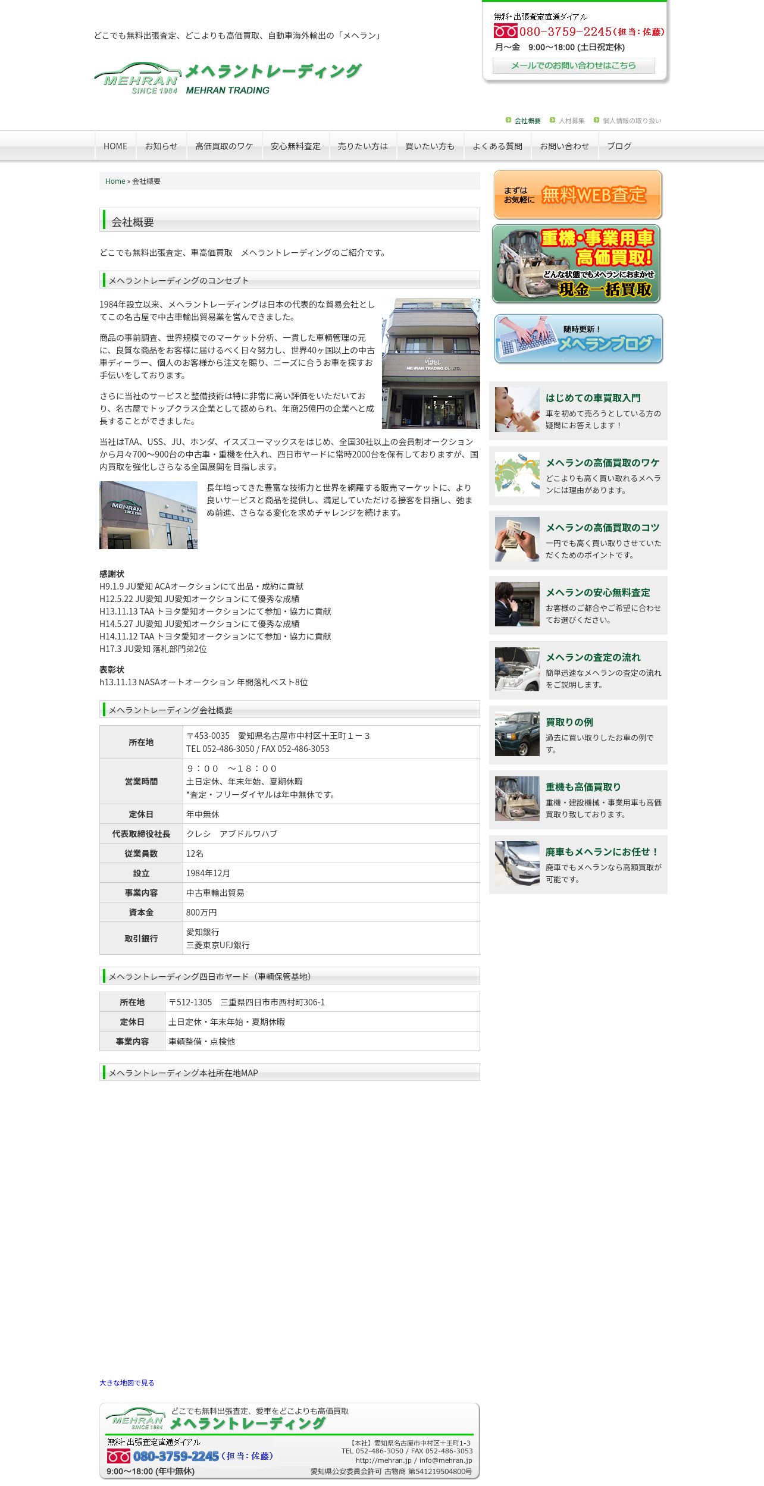Select the Yokkaichi yard address 〒512-1305

point(246,1002)
